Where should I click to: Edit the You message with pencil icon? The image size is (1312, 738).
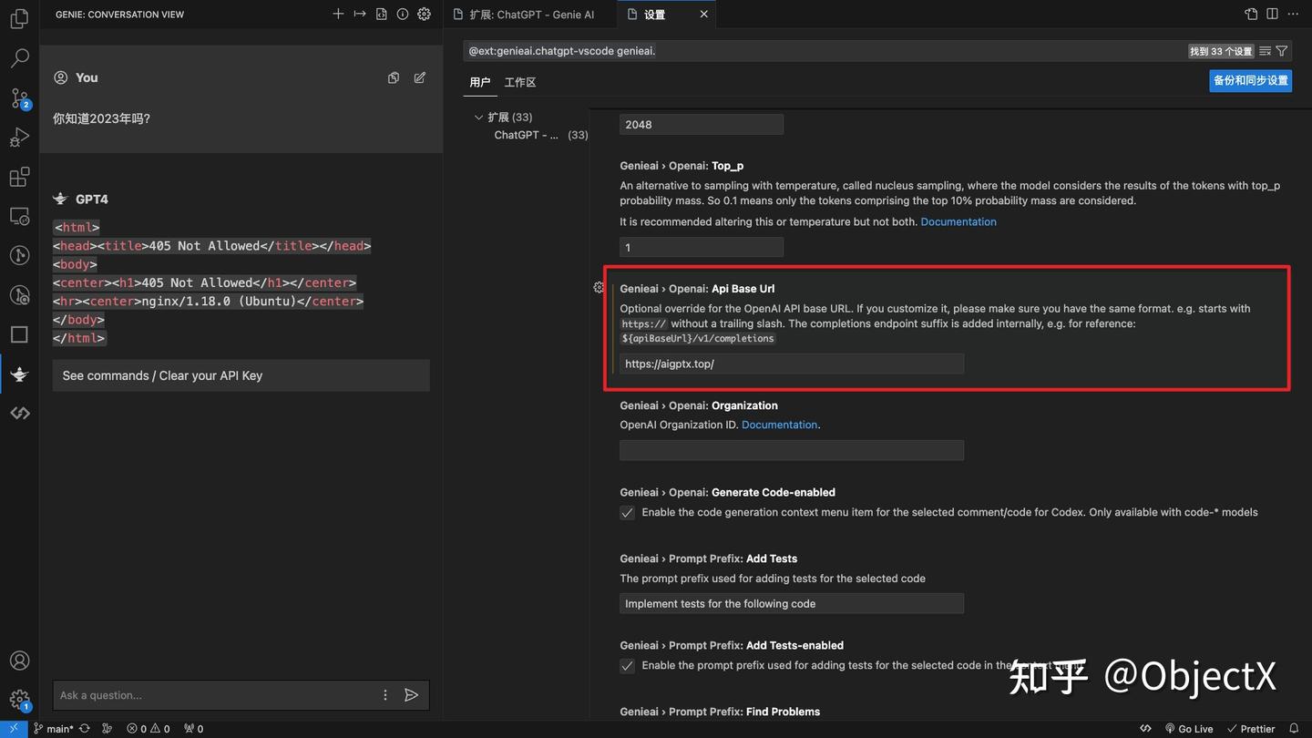click(420, 77)
